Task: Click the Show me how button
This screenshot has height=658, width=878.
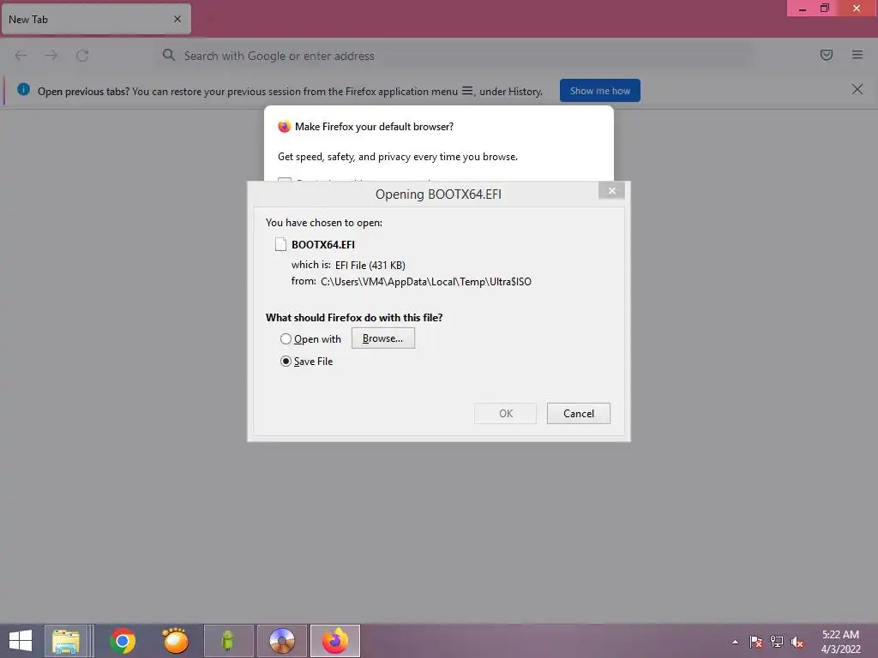Action: pos(599,91)
